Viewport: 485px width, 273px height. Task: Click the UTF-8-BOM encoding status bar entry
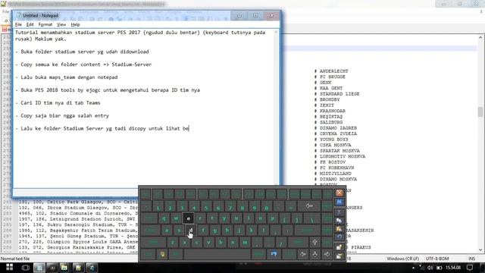pos(437,259)
